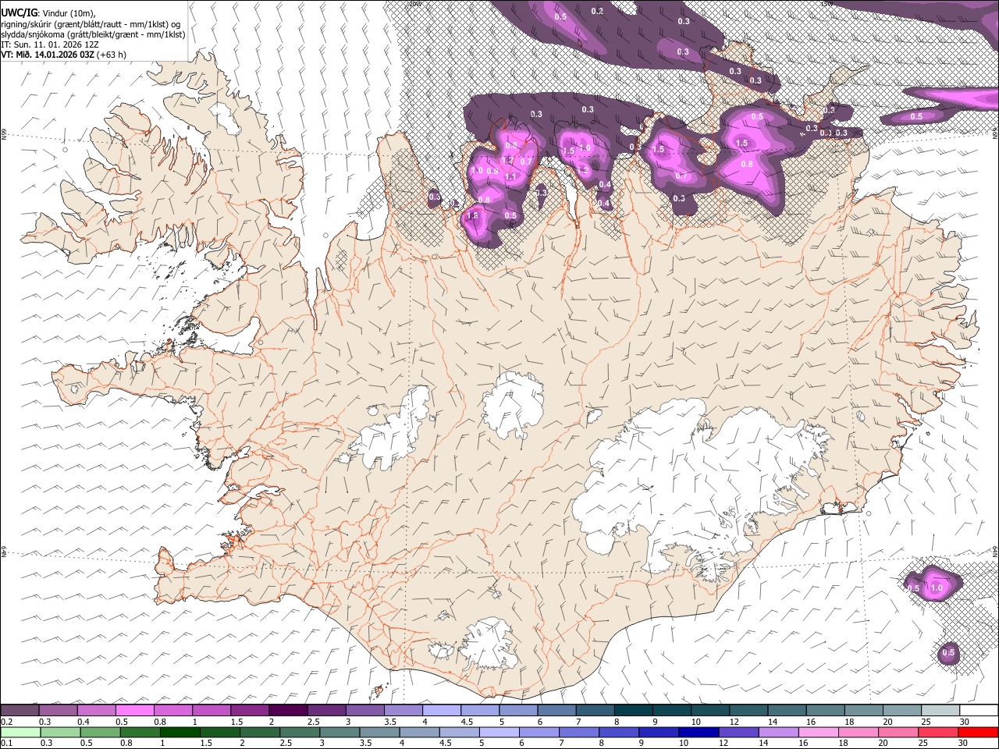Click the 1.0 value in southeast offshore cell
Viewport: 999px width, 749px height.
click(x=937, y=587)
